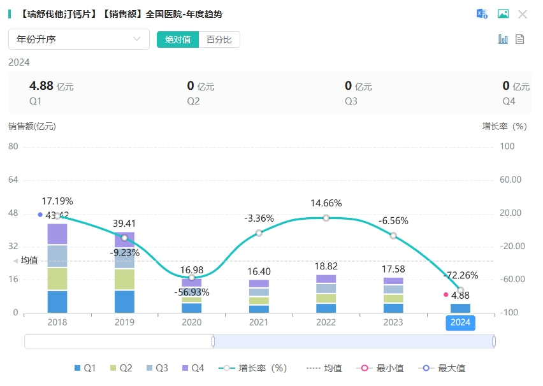Switch to data table view
543x386 pixels.
[519, 39]
